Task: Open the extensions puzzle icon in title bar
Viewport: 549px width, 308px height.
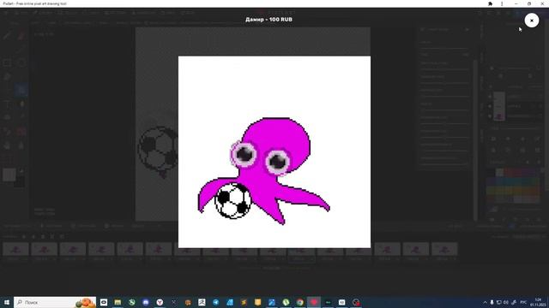Action: [x=490, y=3]
